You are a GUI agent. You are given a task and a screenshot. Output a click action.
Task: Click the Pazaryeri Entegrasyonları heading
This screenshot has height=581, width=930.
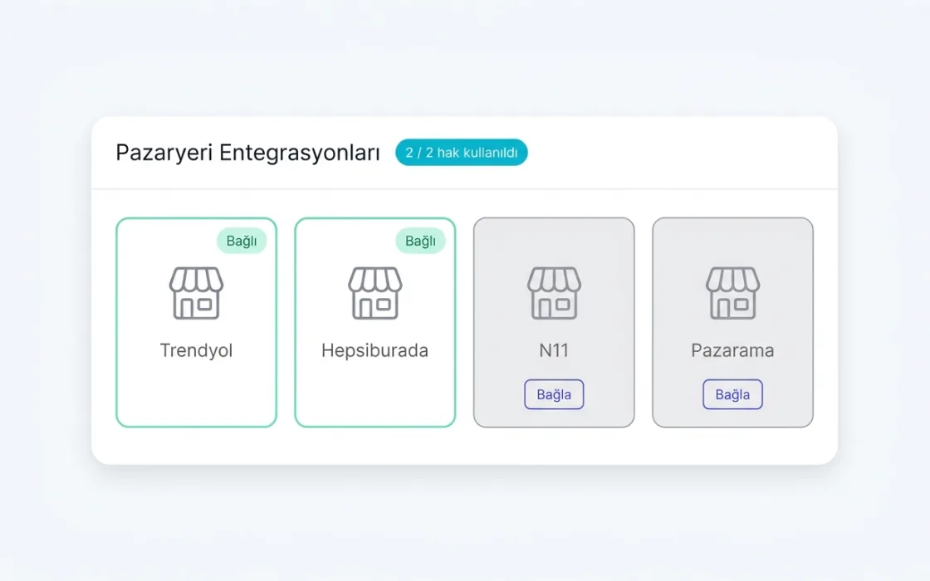point(247,153)
